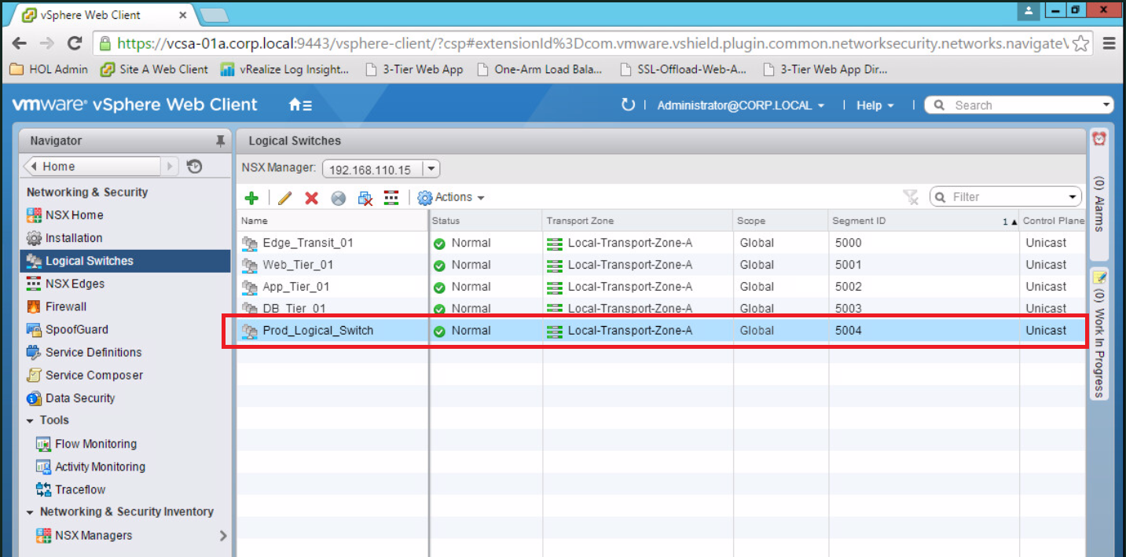Collapse Networking & Security Inventory section
This screenshot has height=557, width=1126.
(31, 511)
